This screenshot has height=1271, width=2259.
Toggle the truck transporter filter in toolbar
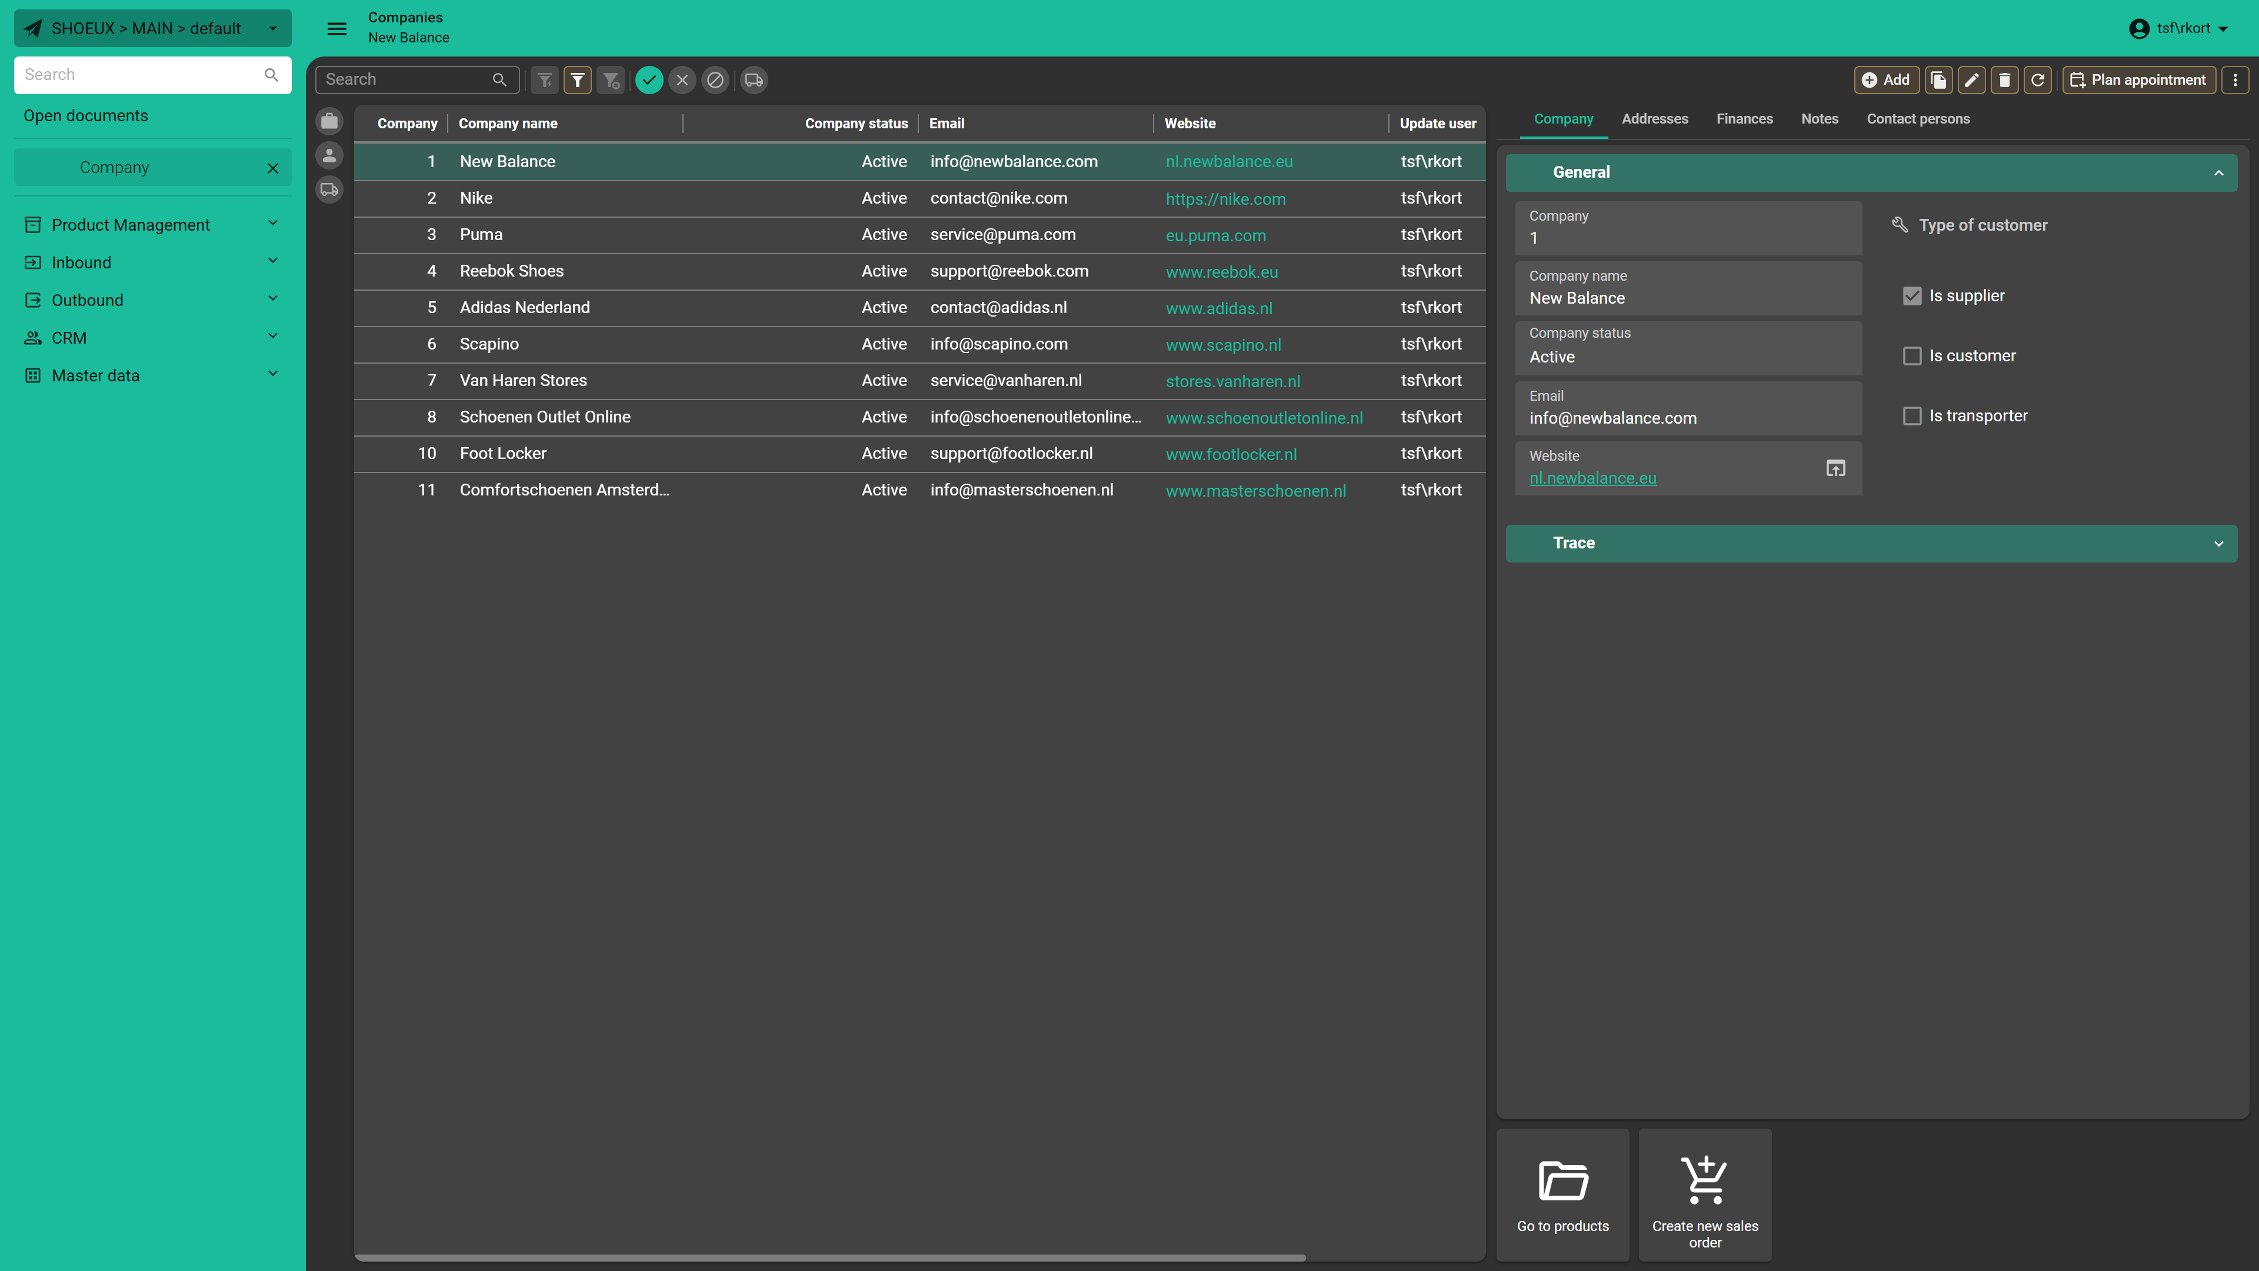coord(754,80)
